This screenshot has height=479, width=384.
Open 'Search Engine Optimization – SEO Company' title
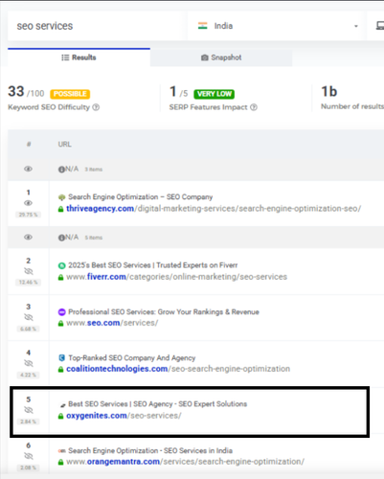click(141, 197)
